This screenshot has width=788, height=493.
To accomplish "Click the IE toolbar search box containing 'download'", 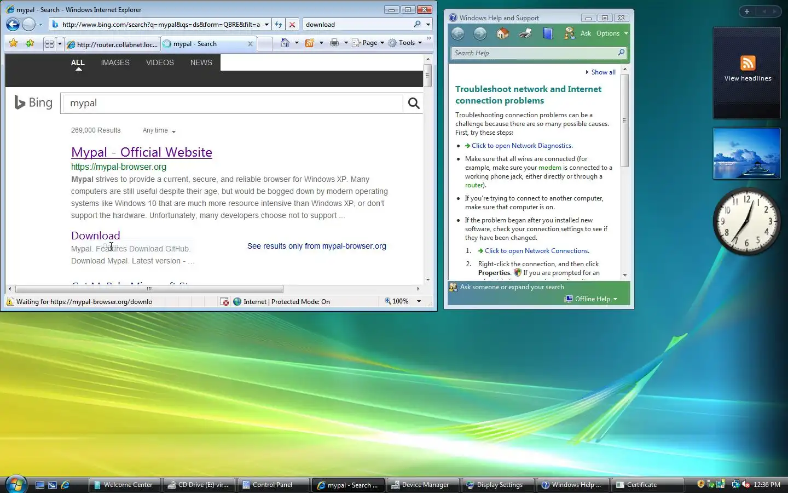I will [358, 25].
